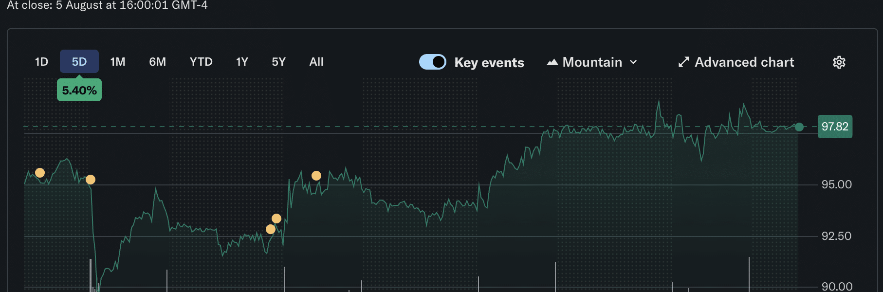883x292 pixels.
Task: Select the 5Y time range
Action: pos(278,62)
